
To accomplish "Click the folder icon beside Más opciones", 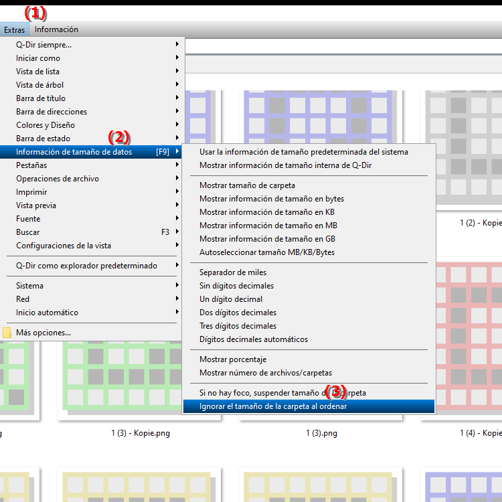I will 7,333.
